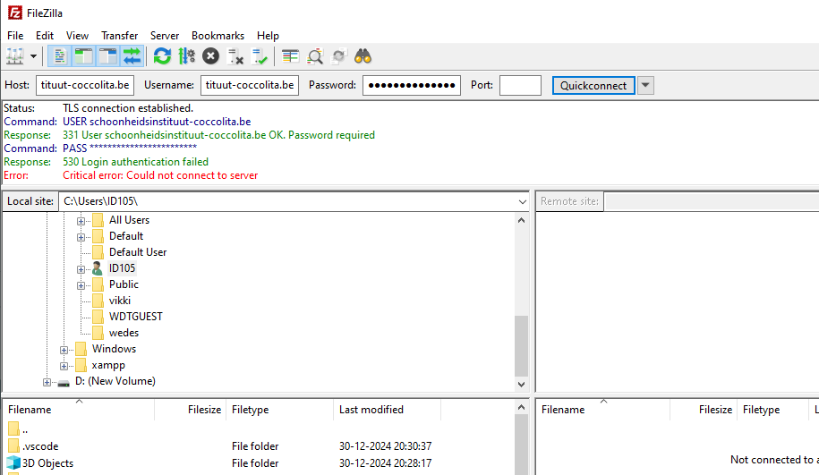Click local tree scroll up arrow
This screenshot has width=819, height=475.
[521, 220]
